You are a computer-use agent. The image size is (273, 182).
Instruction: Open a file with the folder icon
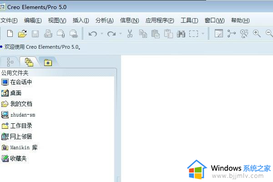[x=22, y=34]
